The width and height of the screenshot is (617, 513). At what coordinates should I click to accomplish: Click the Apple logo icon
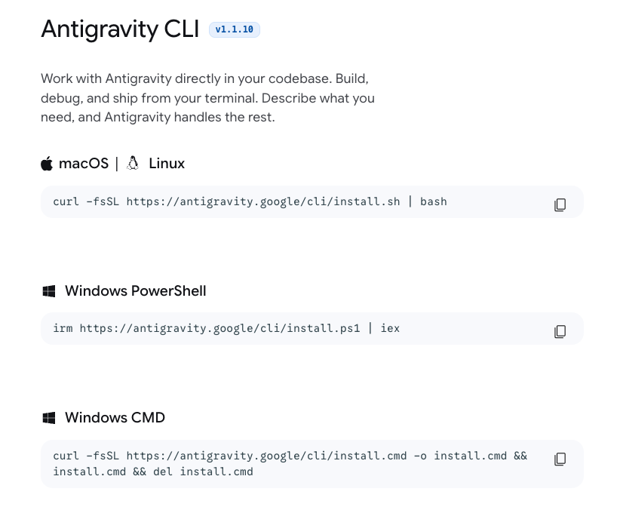[x=47, y=164]
